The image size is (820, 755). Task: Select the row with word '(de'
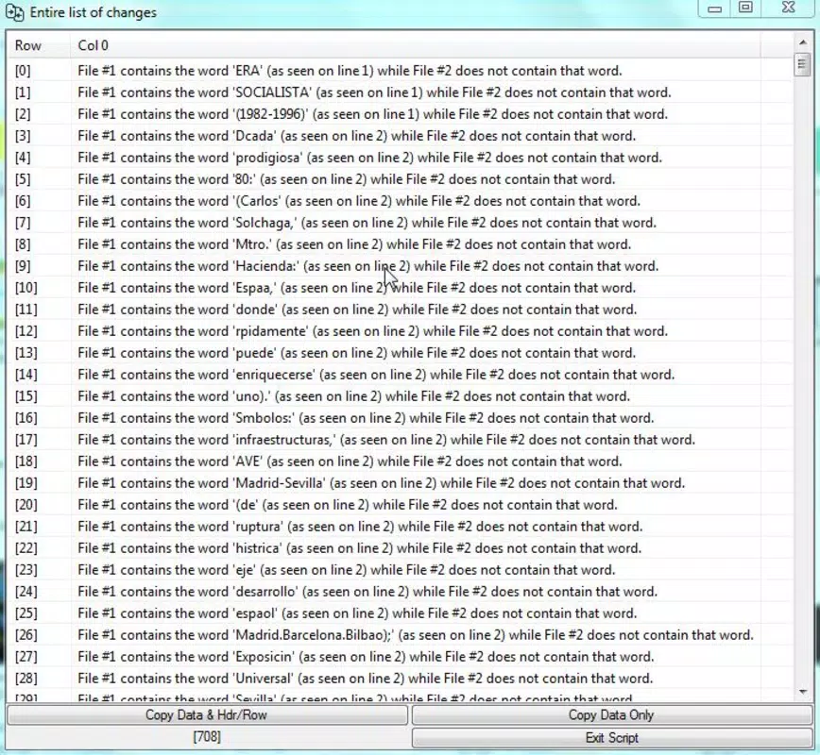pos(401,505)
